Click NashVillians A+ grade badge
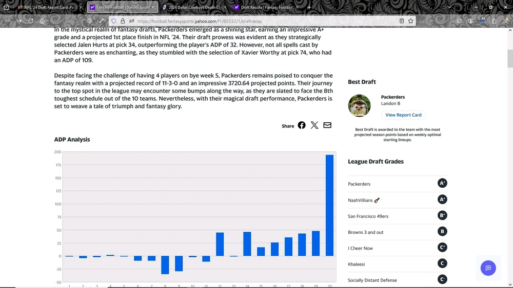The height and width of the screenshot is (288, 513). [442, 200]
